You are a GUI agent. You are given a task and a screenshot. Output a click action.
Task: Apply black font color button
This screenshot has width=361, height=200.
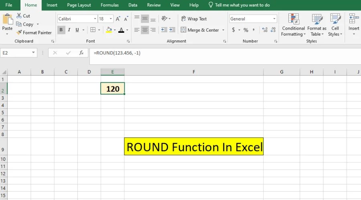(x=121, y=30)
